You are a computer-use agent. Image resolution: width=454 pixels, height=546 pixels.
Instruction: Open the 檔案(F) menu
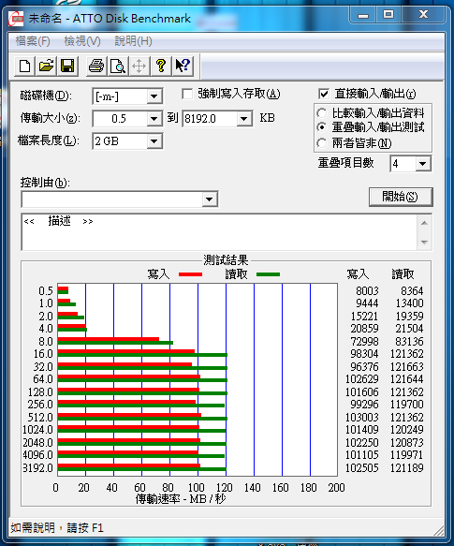33,41
